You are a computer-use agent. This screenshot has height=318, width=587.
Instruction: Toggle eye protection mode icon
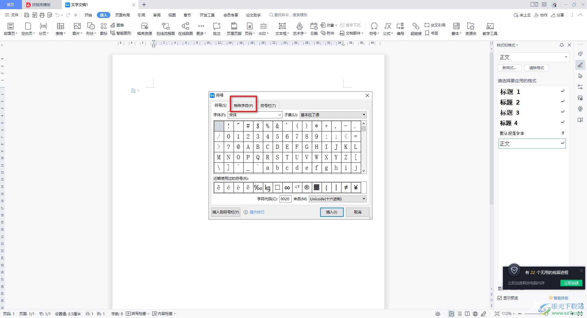tap(438, 314)
